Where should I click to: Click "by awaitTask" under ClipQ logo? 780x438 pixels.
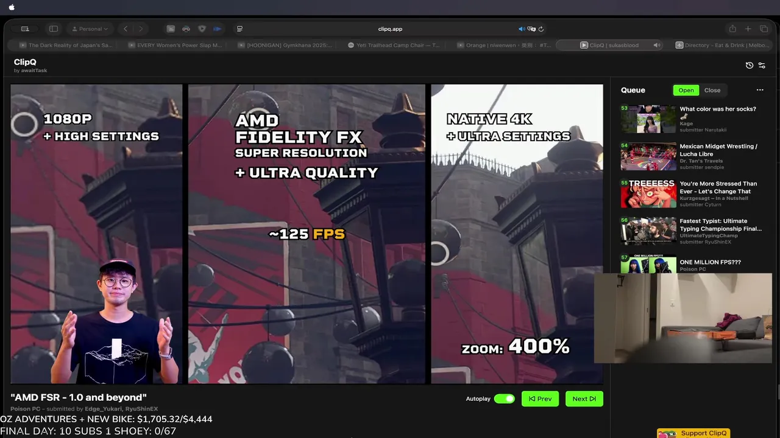tap(30, 71)
